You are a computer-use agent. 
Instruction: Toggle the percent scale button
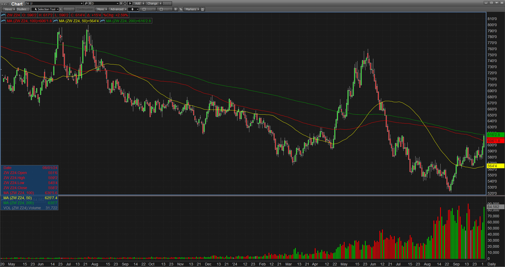point(181,9)
